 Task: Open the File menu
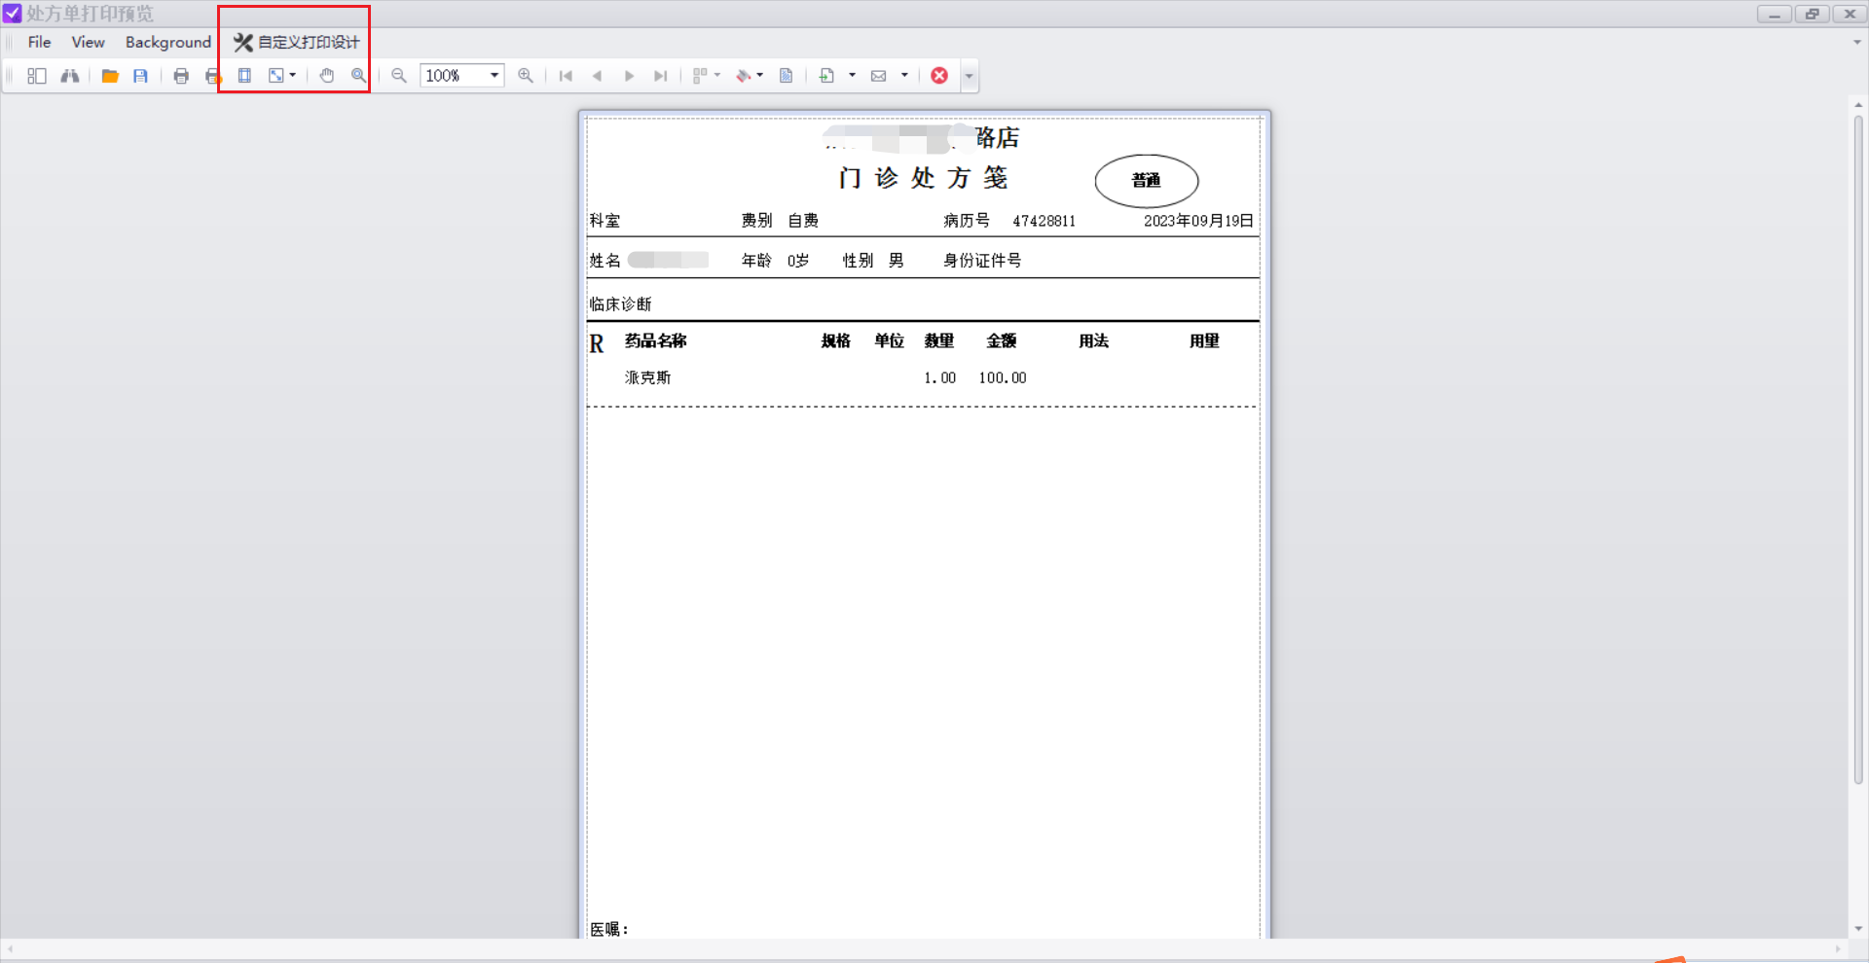point(40,42)
